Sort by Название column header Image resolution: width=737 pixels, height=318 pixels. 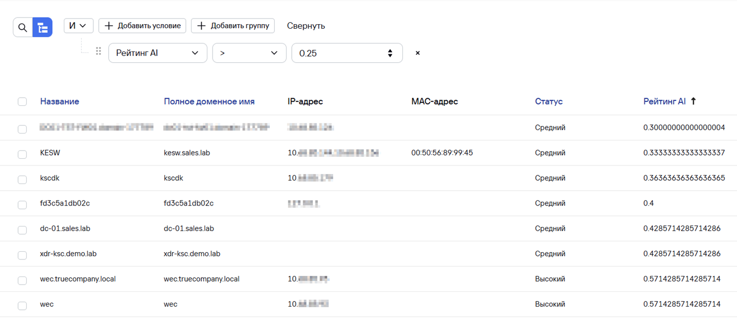coord(60,102)
